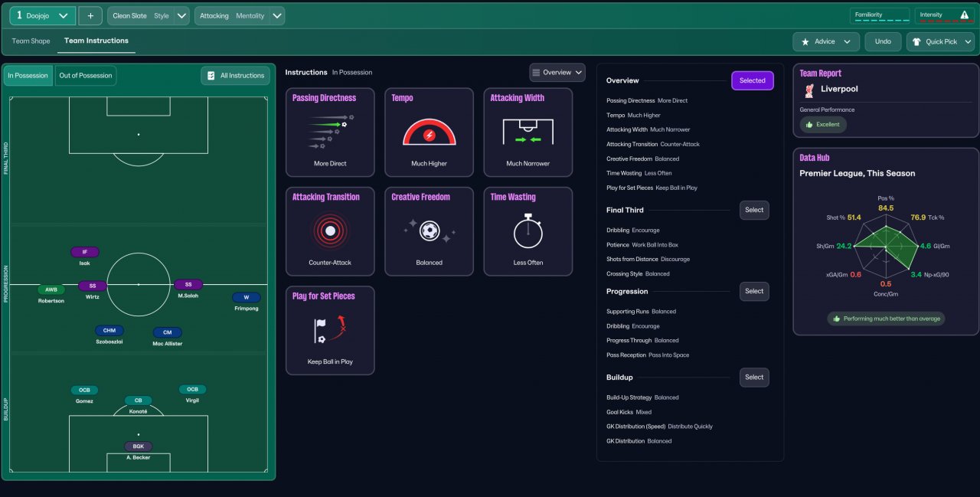Select the AWB role badge for Robertson

[x=51, y=289]
